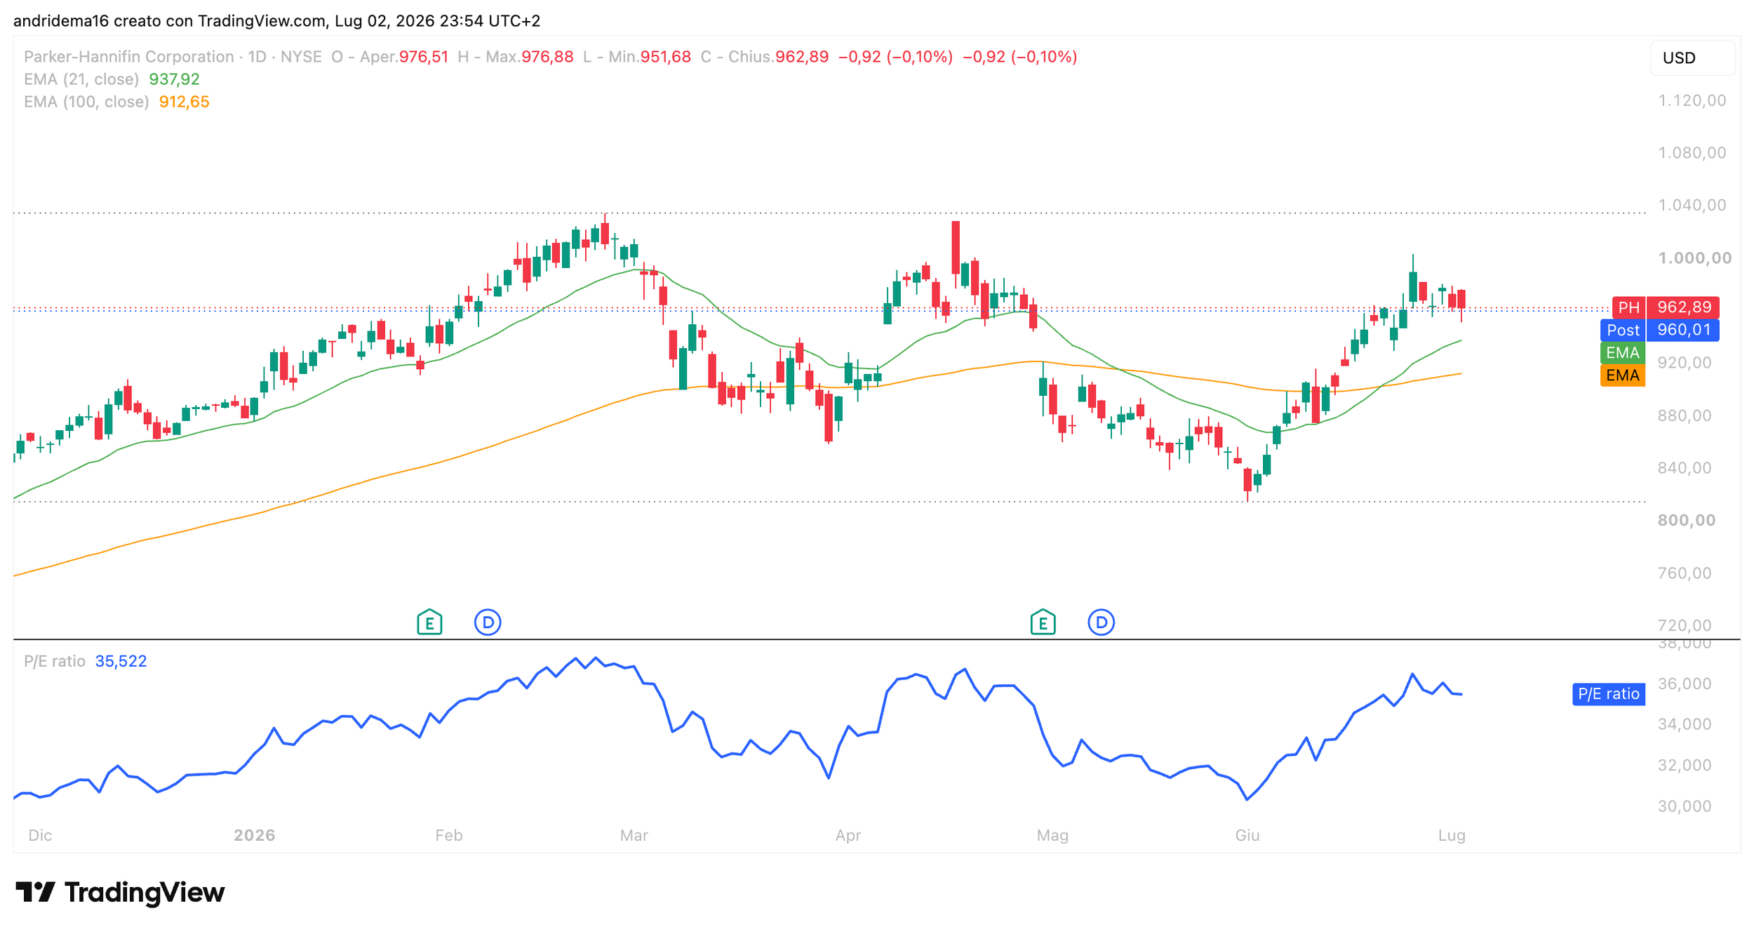Click the close value 962,89 in the legend
The height and width of the screenshot is (932, 1754).
tap(802, 57)
